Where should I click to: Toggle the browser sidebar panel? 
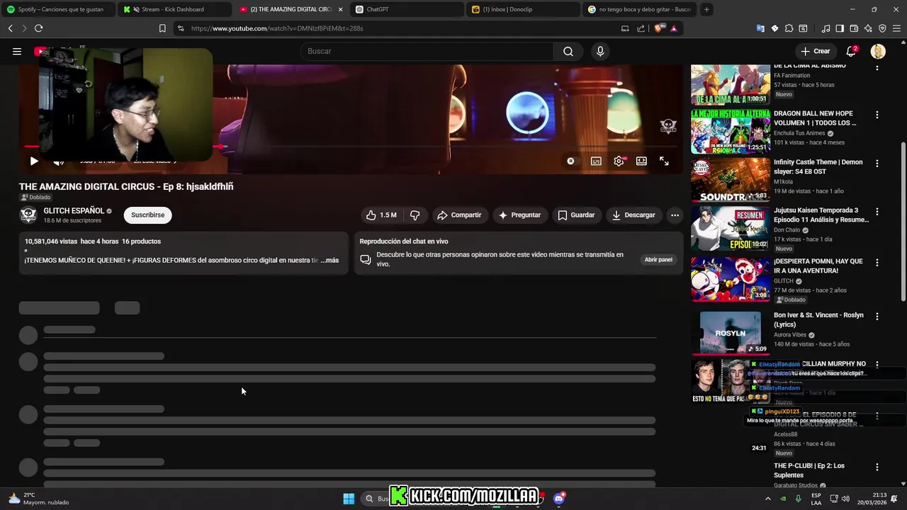pyautogui.click(x=840, y=28)
